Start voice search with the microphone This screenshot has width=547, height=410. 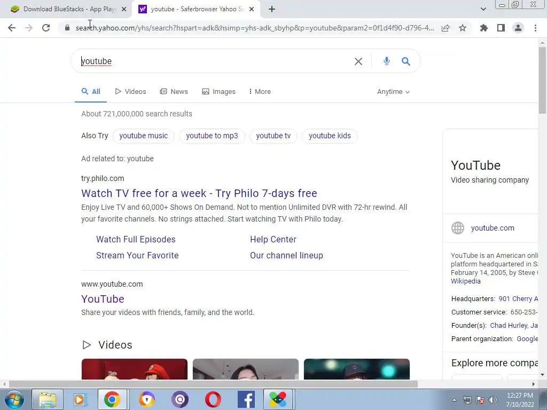point(387,61)
